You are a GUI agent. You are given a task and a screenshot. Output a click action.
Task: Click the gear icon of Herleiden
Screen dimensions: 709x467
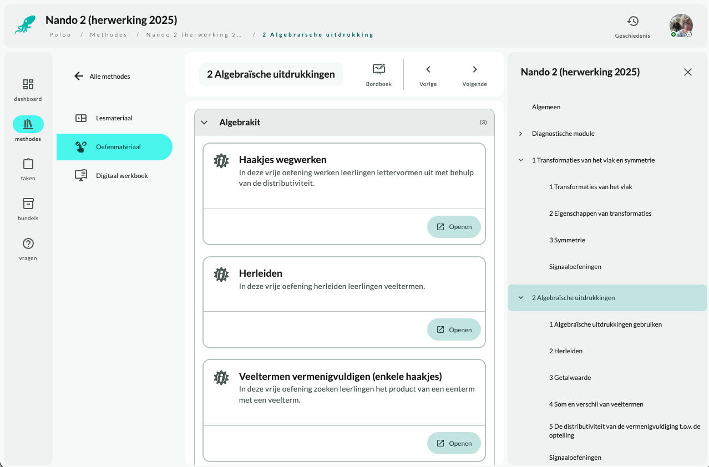(221, 274)
